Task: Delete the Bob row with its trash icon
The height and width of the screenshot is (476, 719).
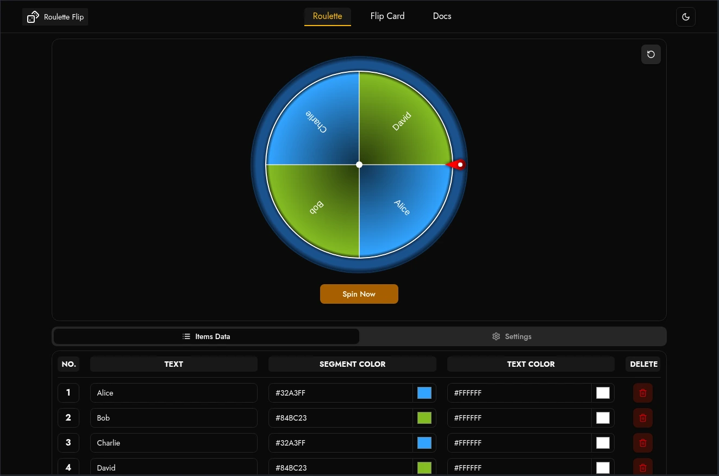Action: coord(643,418)
